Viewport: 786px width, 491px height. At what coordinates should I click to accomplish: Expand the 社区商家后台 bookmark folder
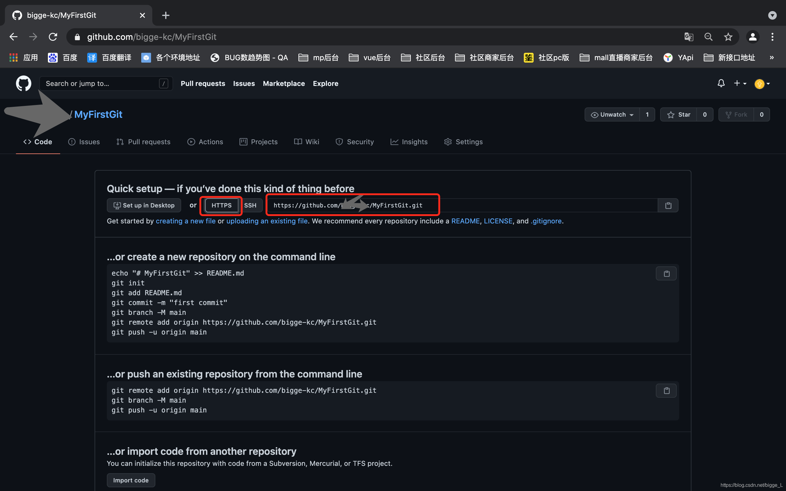coord(484,57)
